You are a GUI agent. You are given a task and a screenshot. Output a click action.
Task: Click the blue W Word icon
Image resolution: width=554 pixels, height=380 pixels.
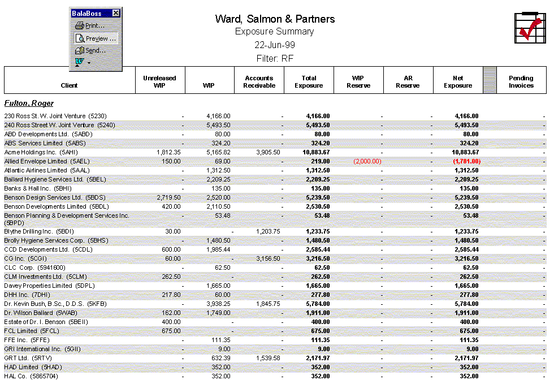pos(79,62)
